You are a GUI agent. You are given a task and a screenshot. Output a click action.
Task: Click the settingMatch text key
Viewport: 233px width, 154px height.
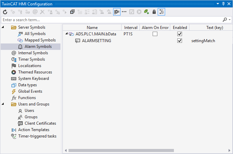click(203, 41)
